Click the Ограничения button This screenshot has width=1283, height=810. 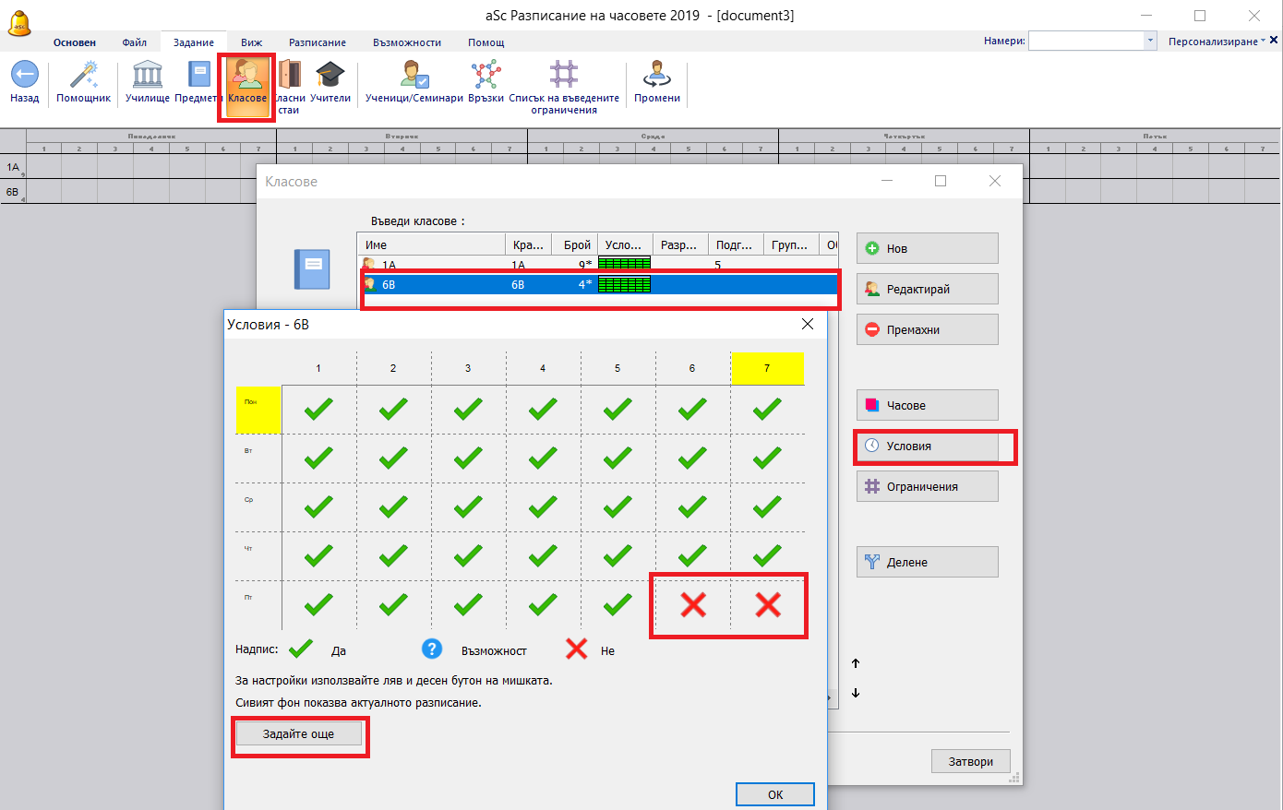click(927, 486)
